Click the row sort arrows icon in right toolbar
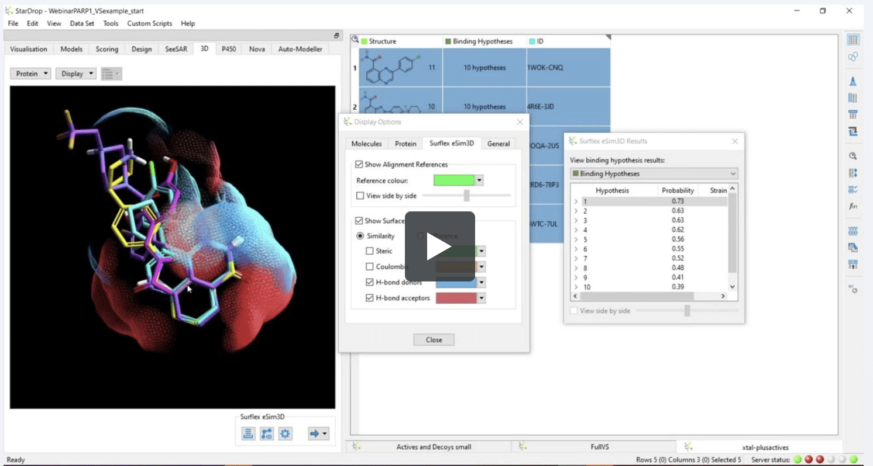This screenshot has height=466, width=873. pyautogui.click(x=853, y=173)
